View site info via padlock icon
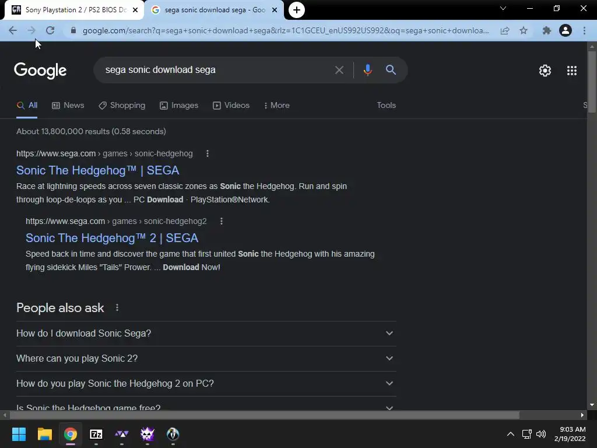The image size is (597, 448). coord(73,30)
